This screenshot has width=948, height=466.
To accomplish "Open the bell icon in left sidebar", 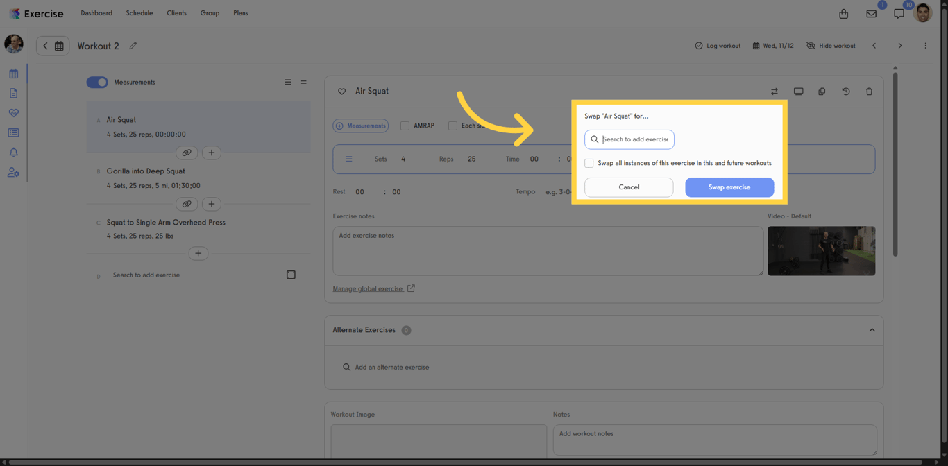I will tap(13, 153).
